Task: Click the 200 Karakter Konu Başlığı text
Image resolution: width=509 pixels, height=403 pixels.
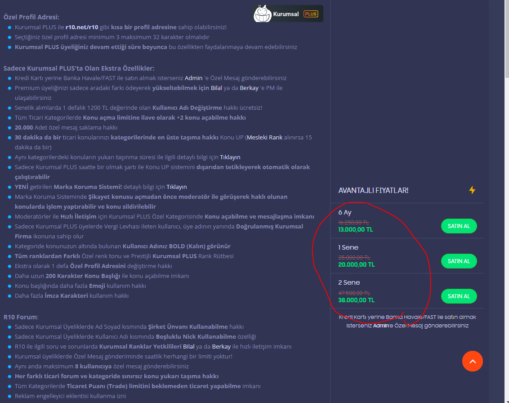Action: (x=83, y=276)
